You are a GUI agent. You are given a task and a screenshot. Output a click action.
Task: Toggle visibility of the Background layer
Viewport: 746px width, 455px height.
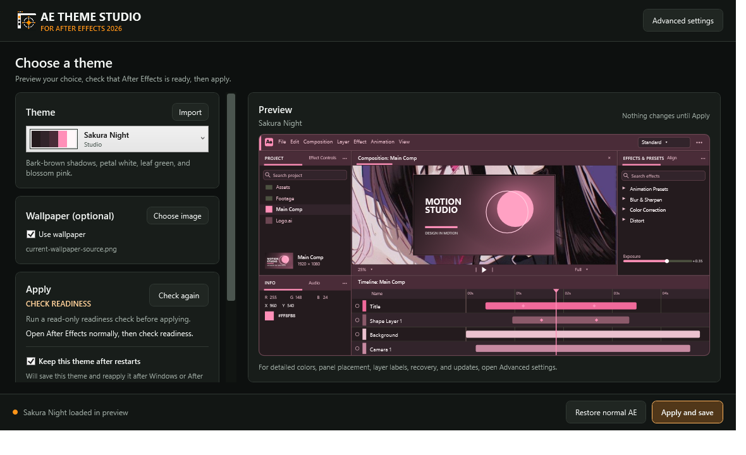tap(357, 334)
